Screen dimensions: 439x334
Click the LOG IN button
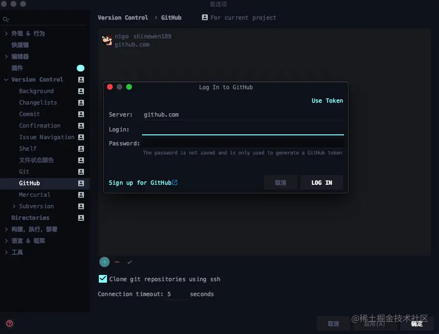coord(321,182)
